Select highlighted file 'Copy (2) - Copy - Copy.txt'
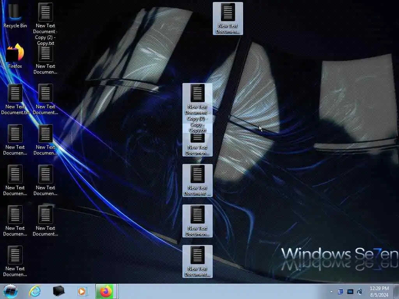Image resolution: width=399 pixels, height=299 pixels. click(x=198, y=108)
